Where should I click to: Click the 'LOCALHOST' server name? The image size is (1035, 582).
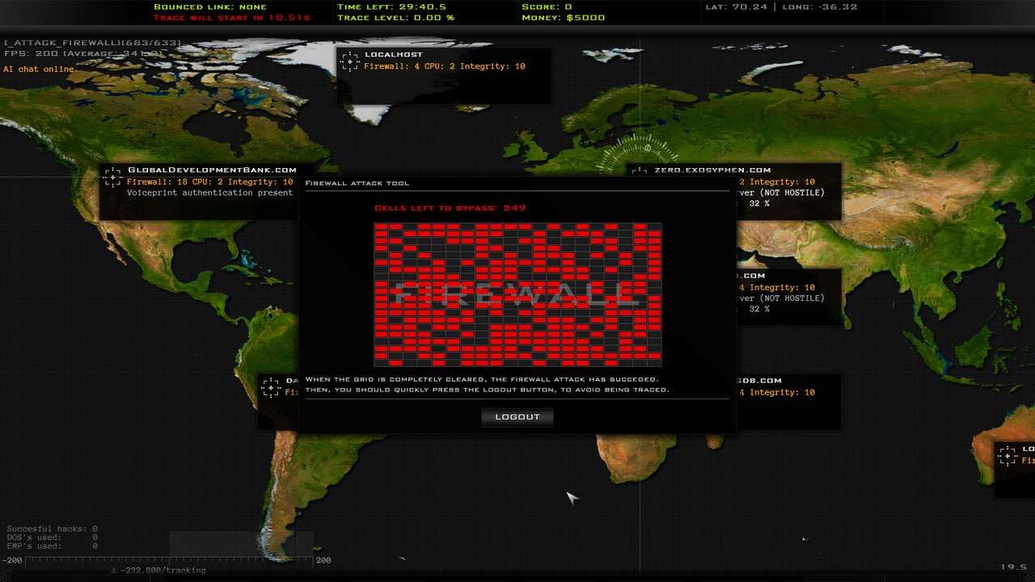point(394,54)
